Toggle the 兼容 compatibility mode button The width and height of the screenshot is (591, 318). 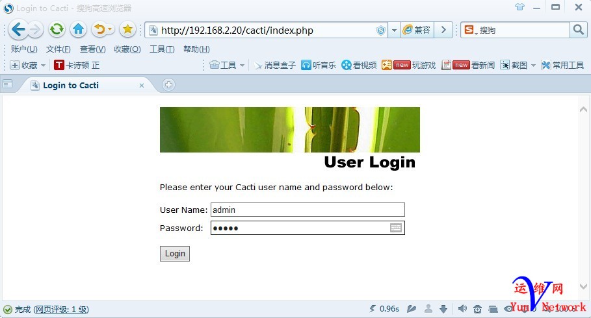click(417, 30)
